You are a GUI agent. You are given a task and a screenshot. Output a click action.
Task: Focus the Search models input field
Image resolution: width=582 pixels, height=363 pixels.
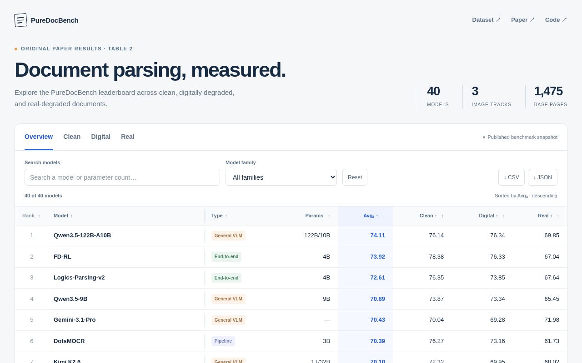pyautogui.click(x=122, y=177)
